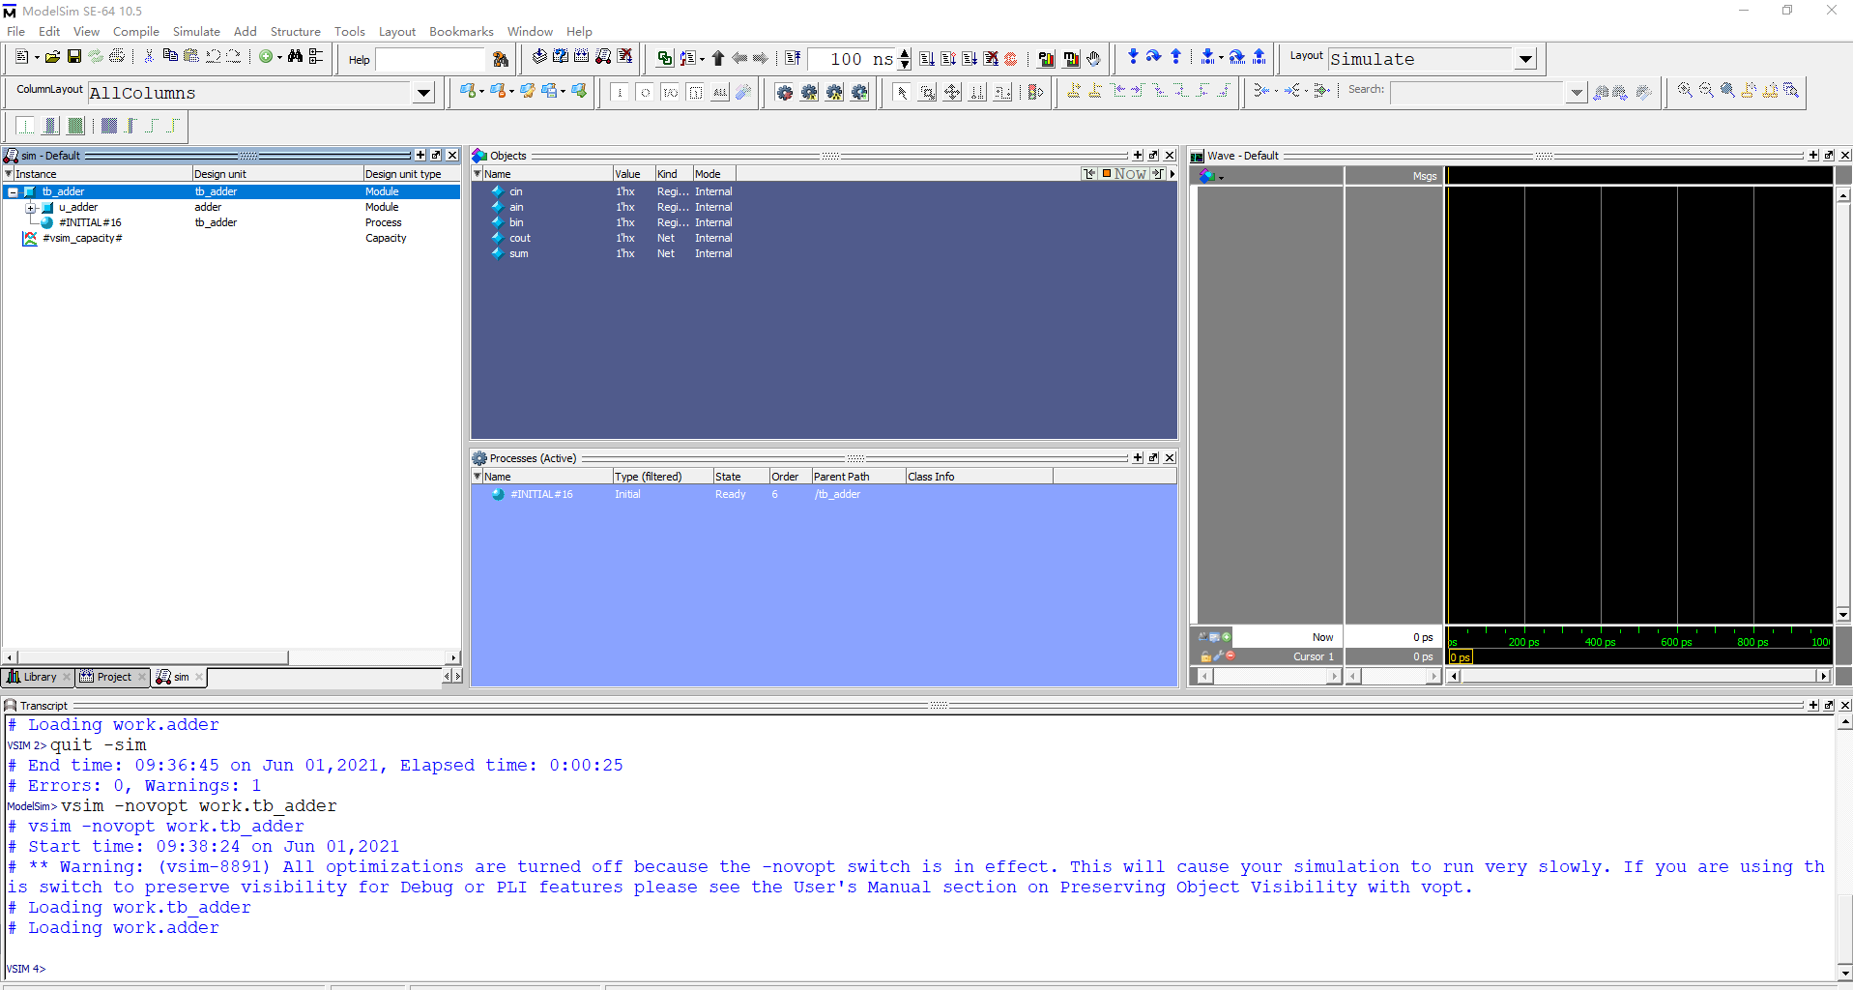
Task: Click the wave Zoom Out magnifier icon
Action: click(1706, 90)
